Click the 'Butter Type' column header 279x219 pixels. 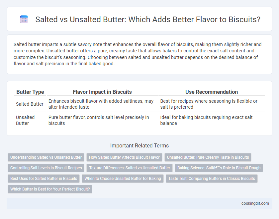(30, 92)
